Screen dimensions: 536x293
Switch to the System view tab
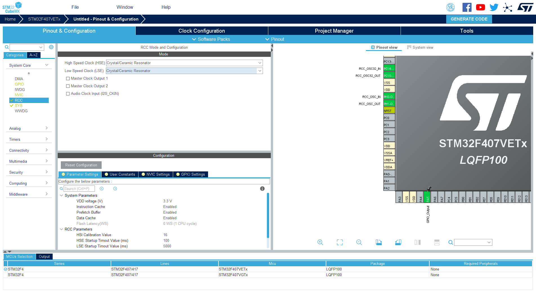click(x=420, y=47)
